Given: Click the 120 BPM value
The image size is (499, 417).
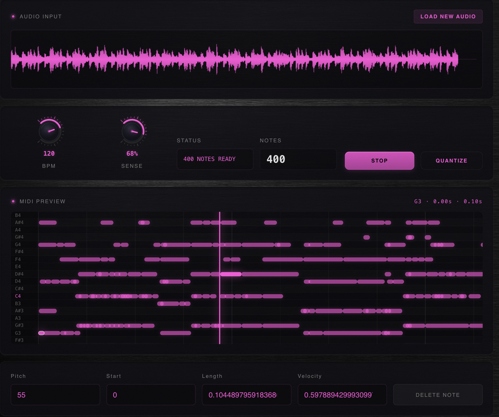Looking at the screenshot, I should [x=49, y=154].
